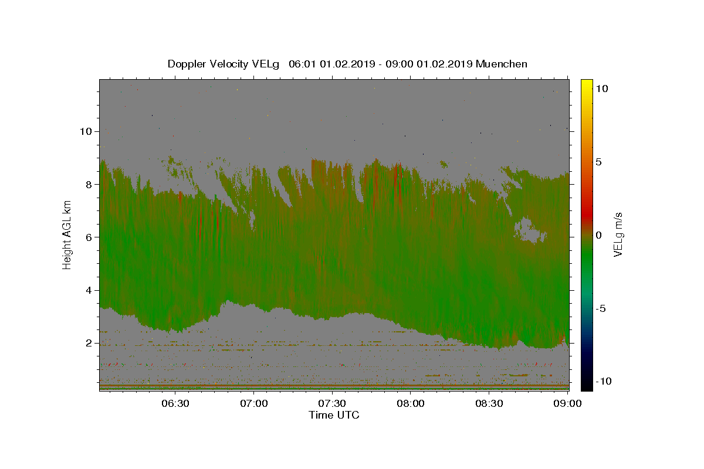Click the 07:30 time tick label

332,403
